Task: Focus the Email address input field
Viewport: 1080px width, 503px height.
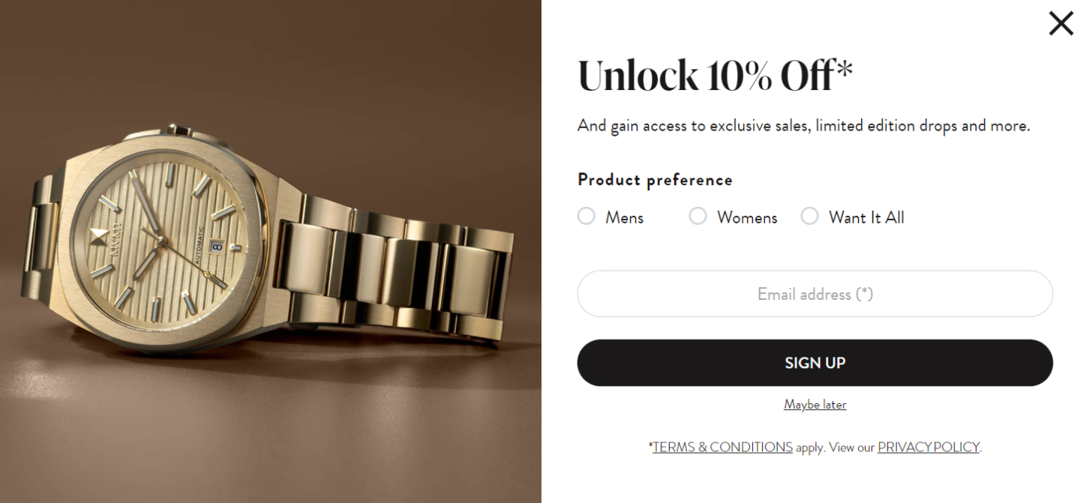Action: (815, 294)
